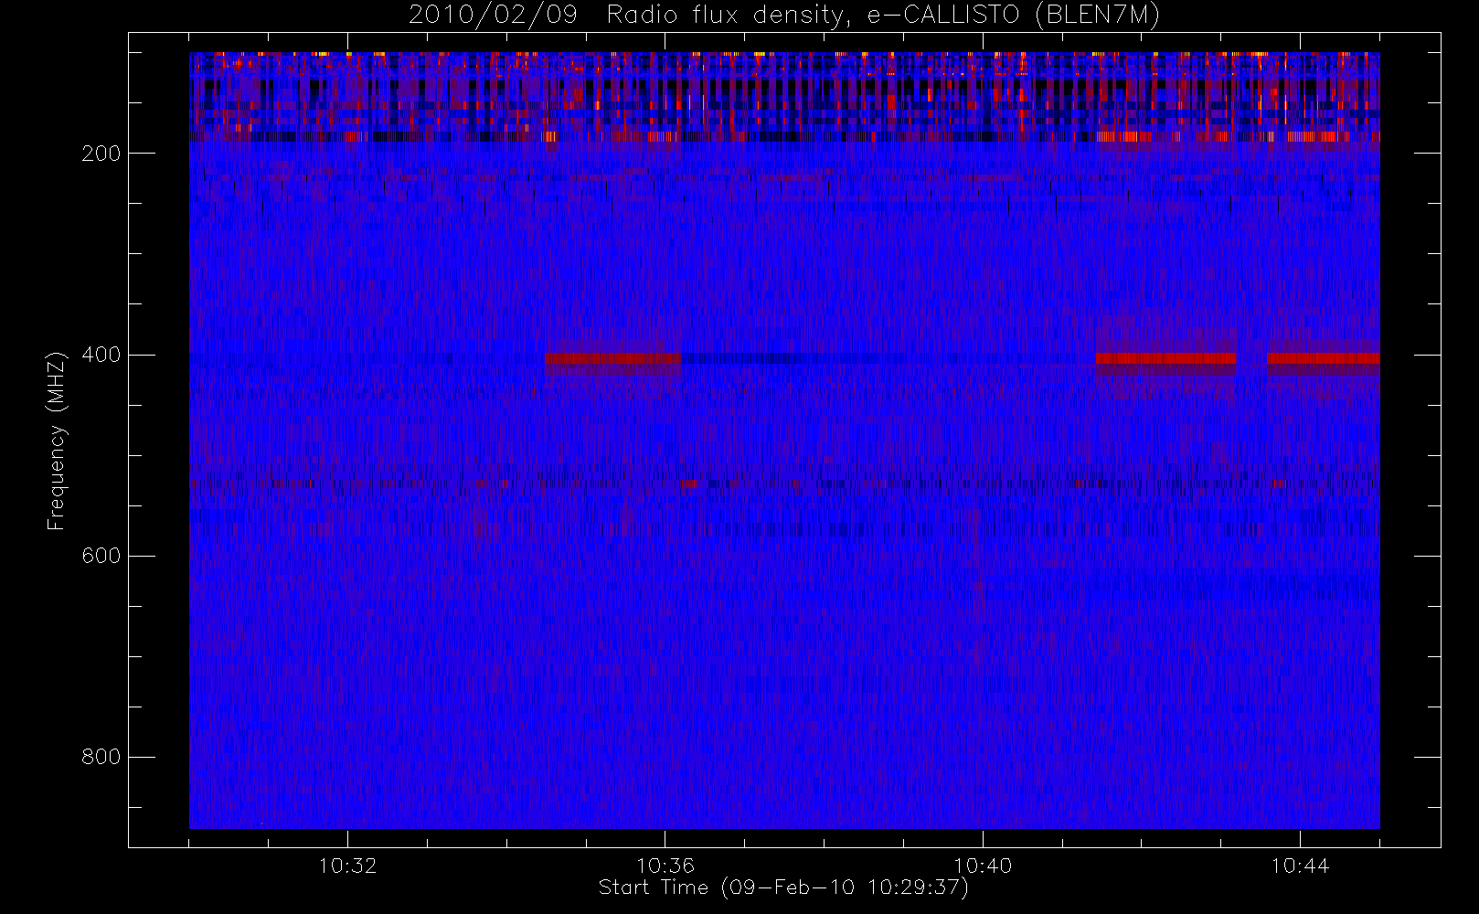Click the red 400 MHz burst near 10:35

coord(612,358)
